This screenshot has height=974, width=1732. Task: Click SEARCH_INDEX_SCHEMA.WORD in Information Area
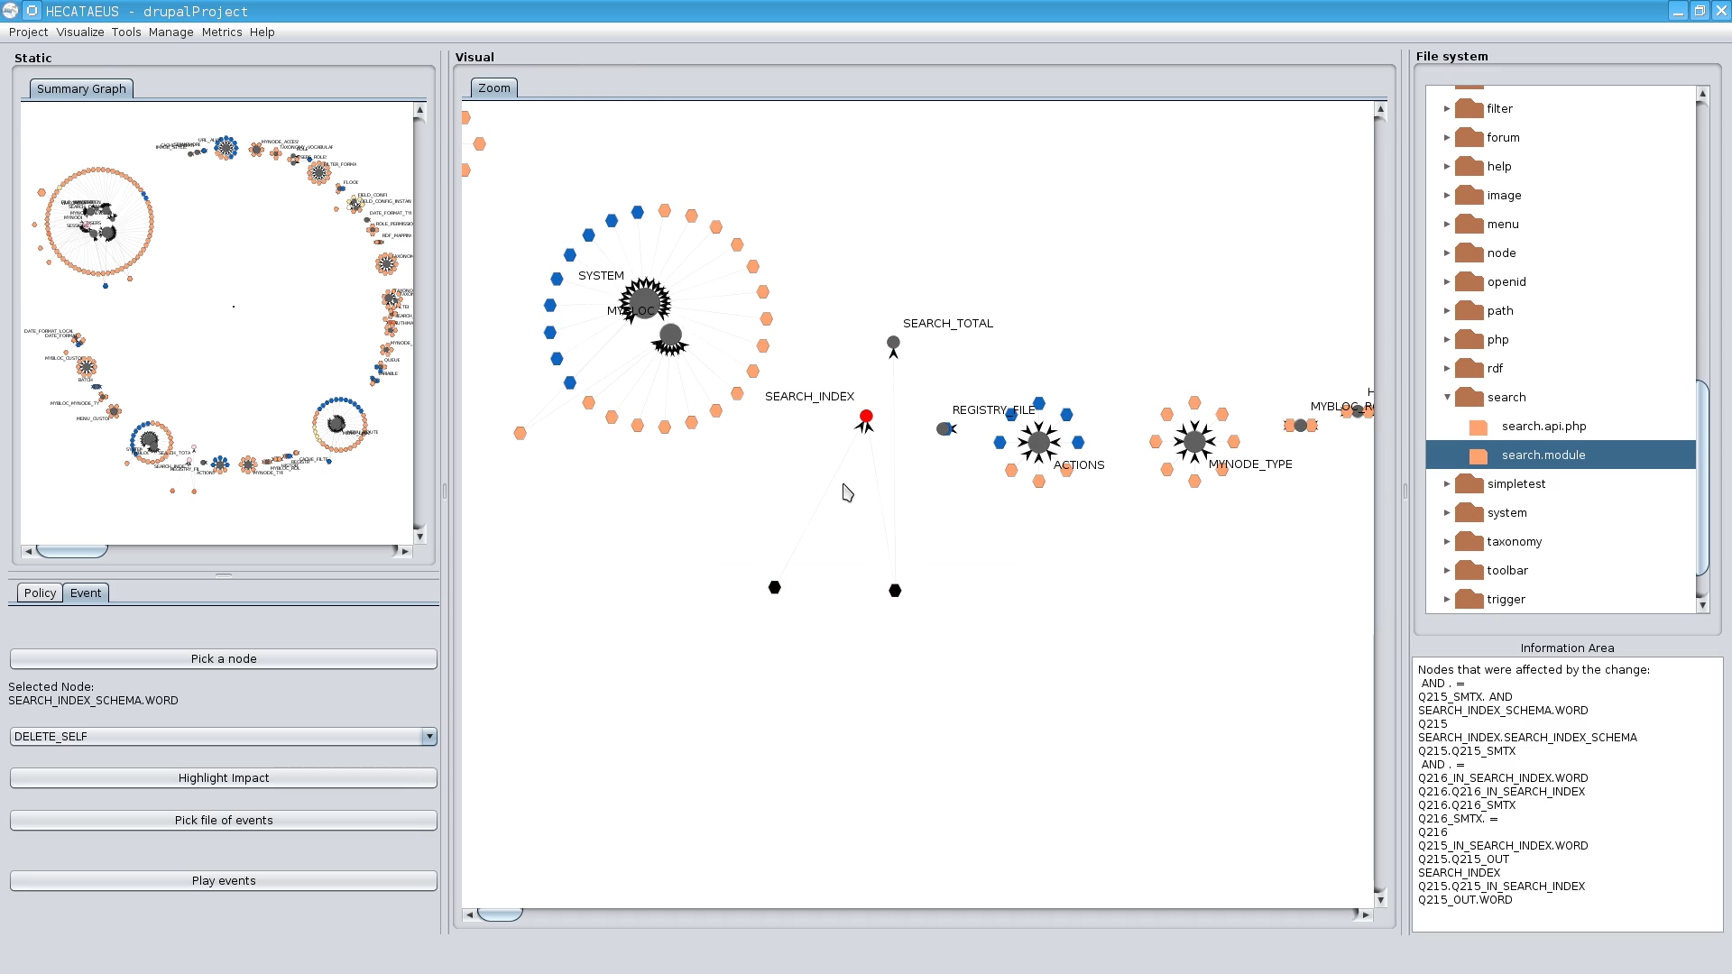[1503, 711]
